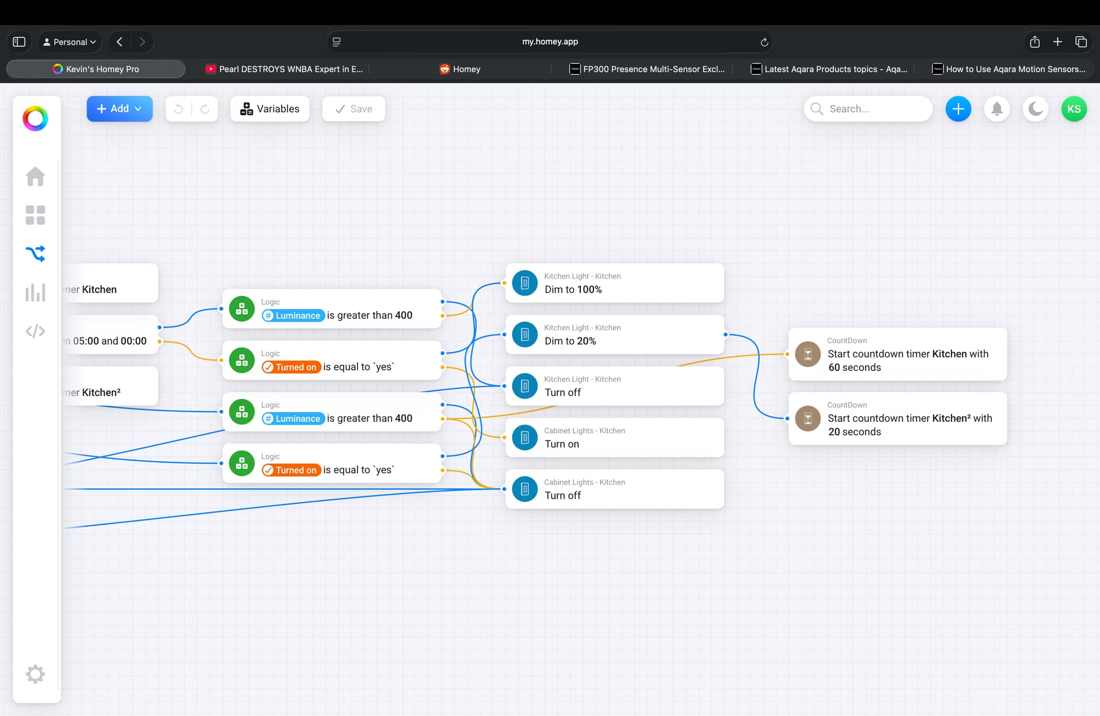
Task: Open the Personal profile dropdown
Action: 70,42
